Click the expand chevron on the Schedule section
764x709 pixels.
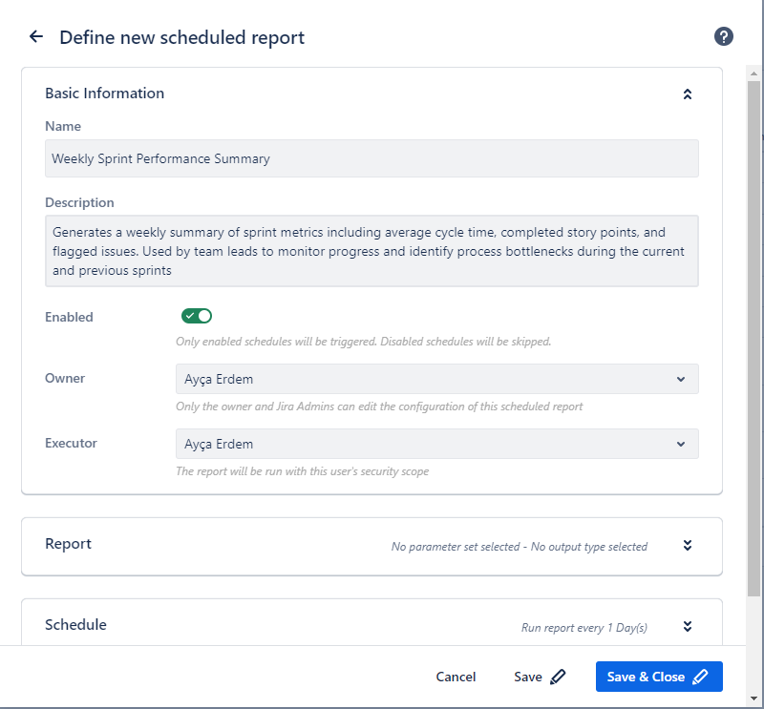pos(687,626)
